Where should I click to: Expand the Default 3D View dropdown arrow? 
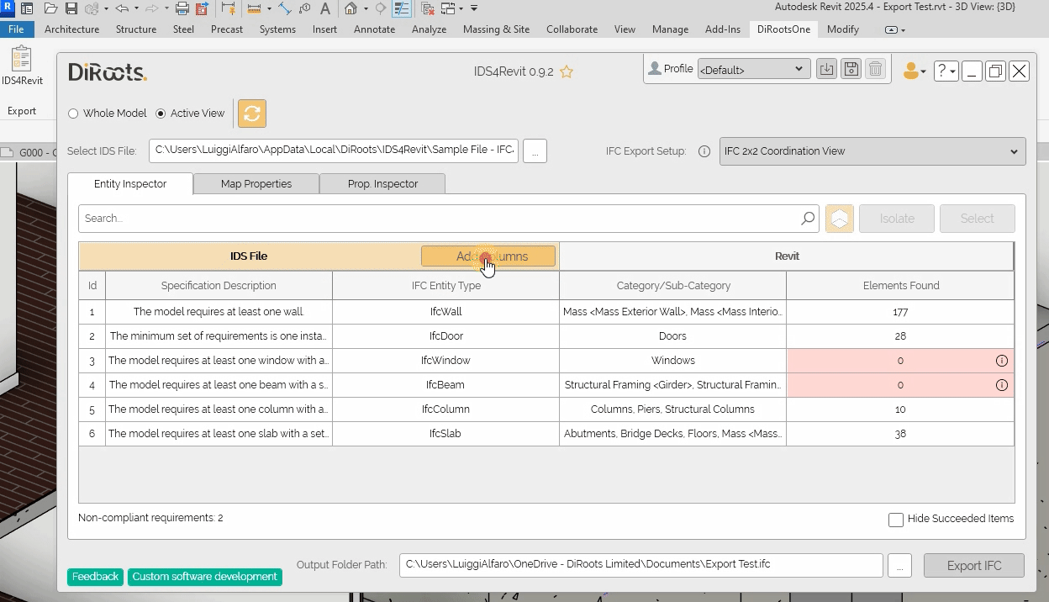(366, 8)
